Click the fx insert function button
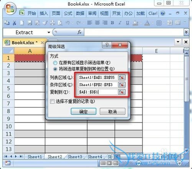 click(79, 32)
